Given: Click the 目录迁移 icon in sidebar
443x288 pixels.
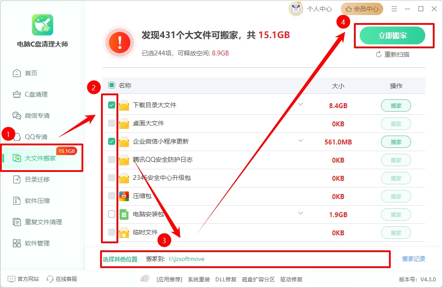Looking at the screenshot, I should pyautogui.click(x=17, y=179).
